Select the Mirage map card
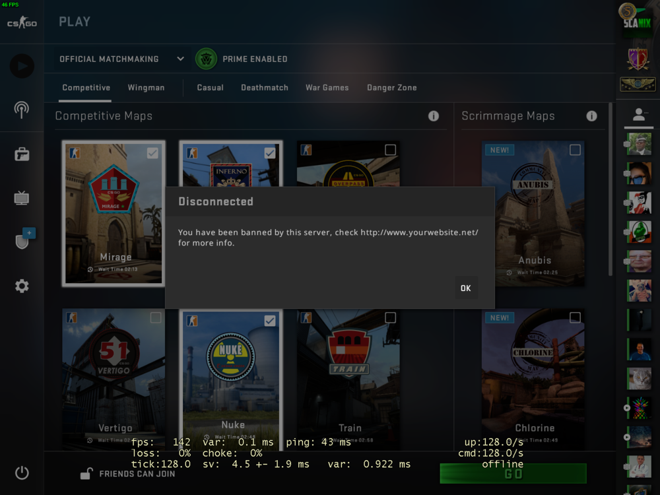Image resolution: width=660 pixels, height=495 pixels. click(x=114, y=213)
